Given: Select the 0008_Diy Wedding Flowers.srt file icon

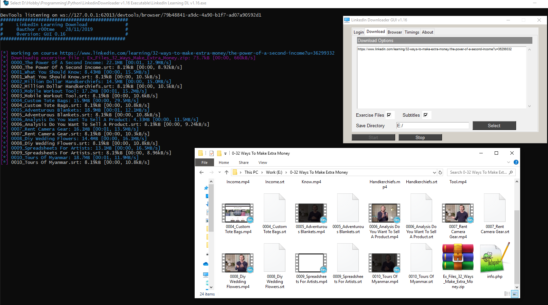Looking at the screenshot, I should (275, 258).
